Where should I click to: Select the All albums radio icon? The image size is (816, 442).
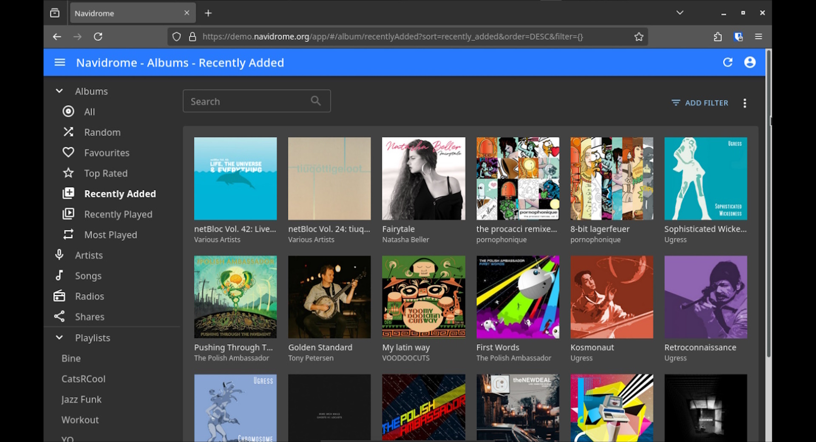(68, 112)
